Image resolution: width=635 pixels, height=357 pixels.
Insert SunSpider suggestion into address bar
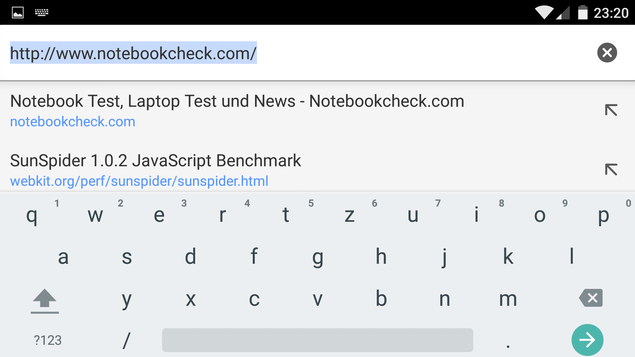pos(611,170)
